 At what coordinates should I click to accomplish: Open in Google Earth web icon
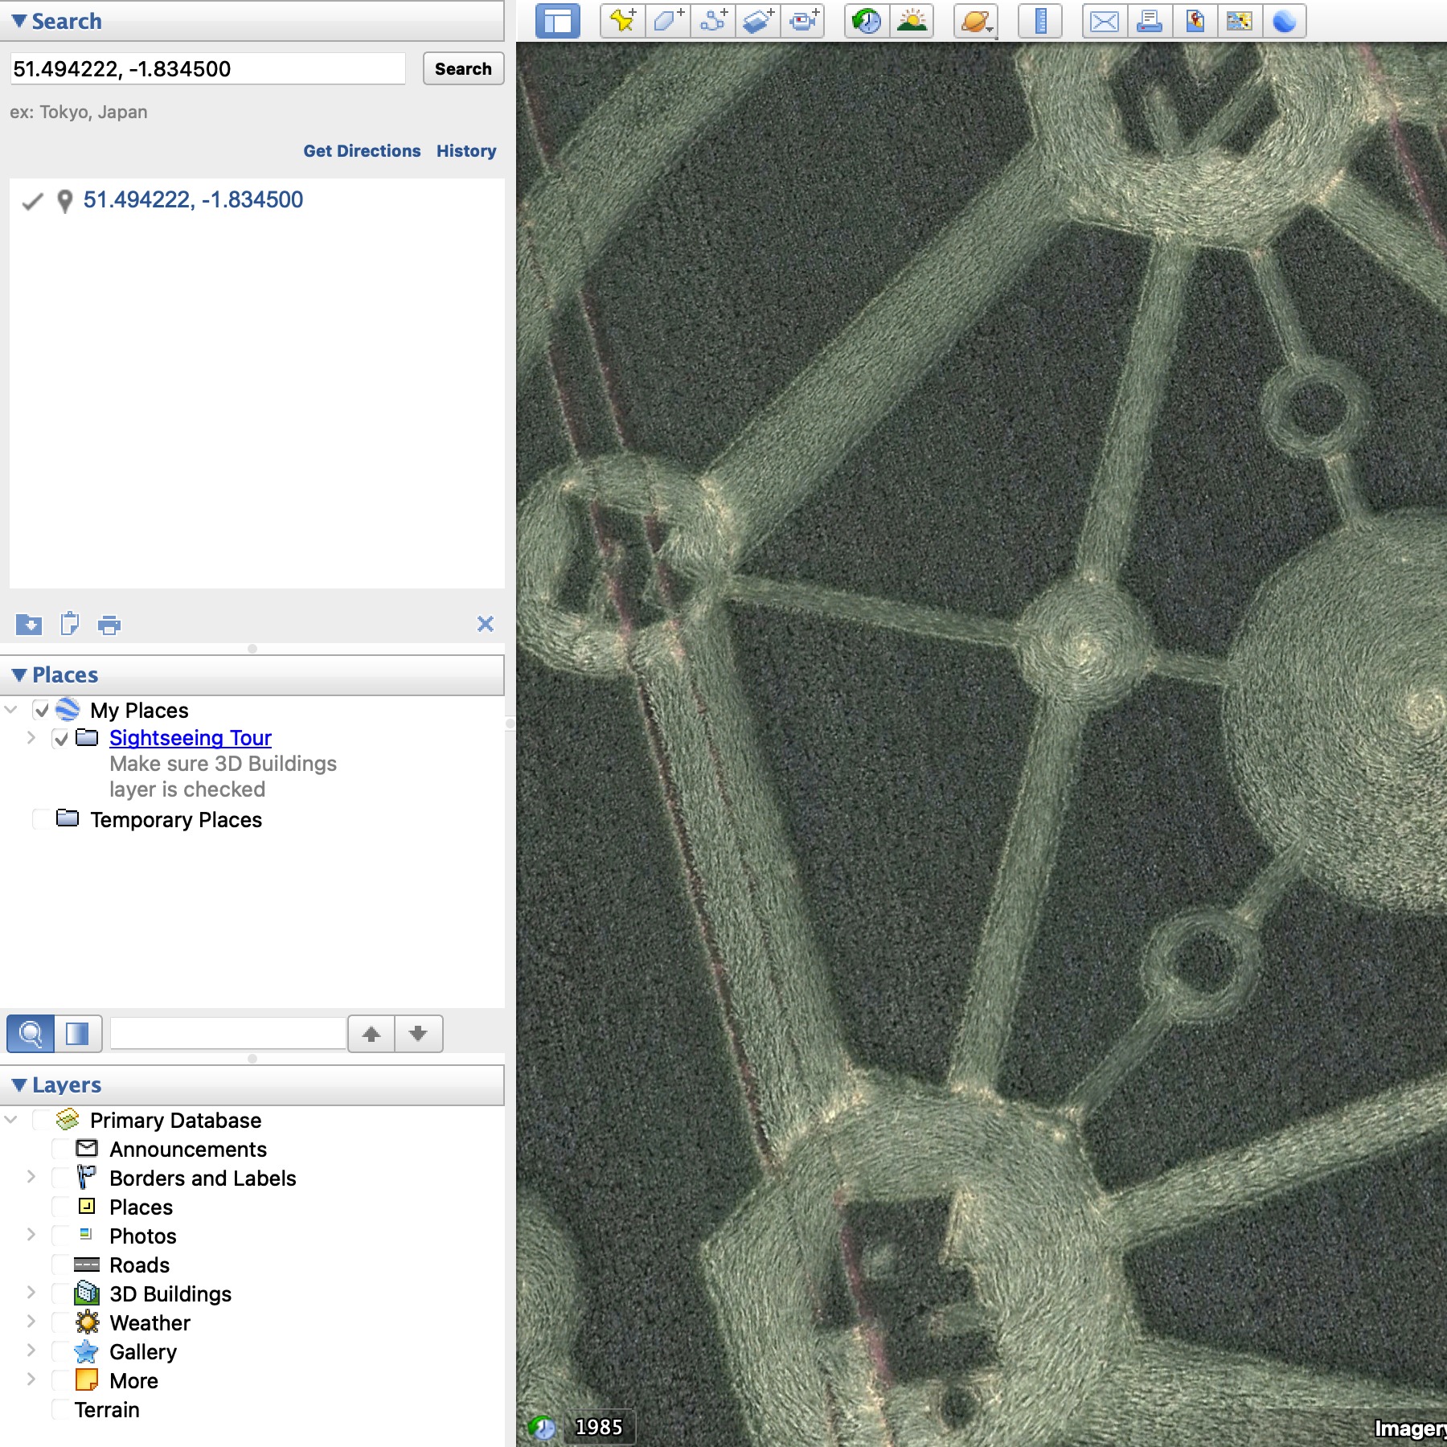point(1285,22)
